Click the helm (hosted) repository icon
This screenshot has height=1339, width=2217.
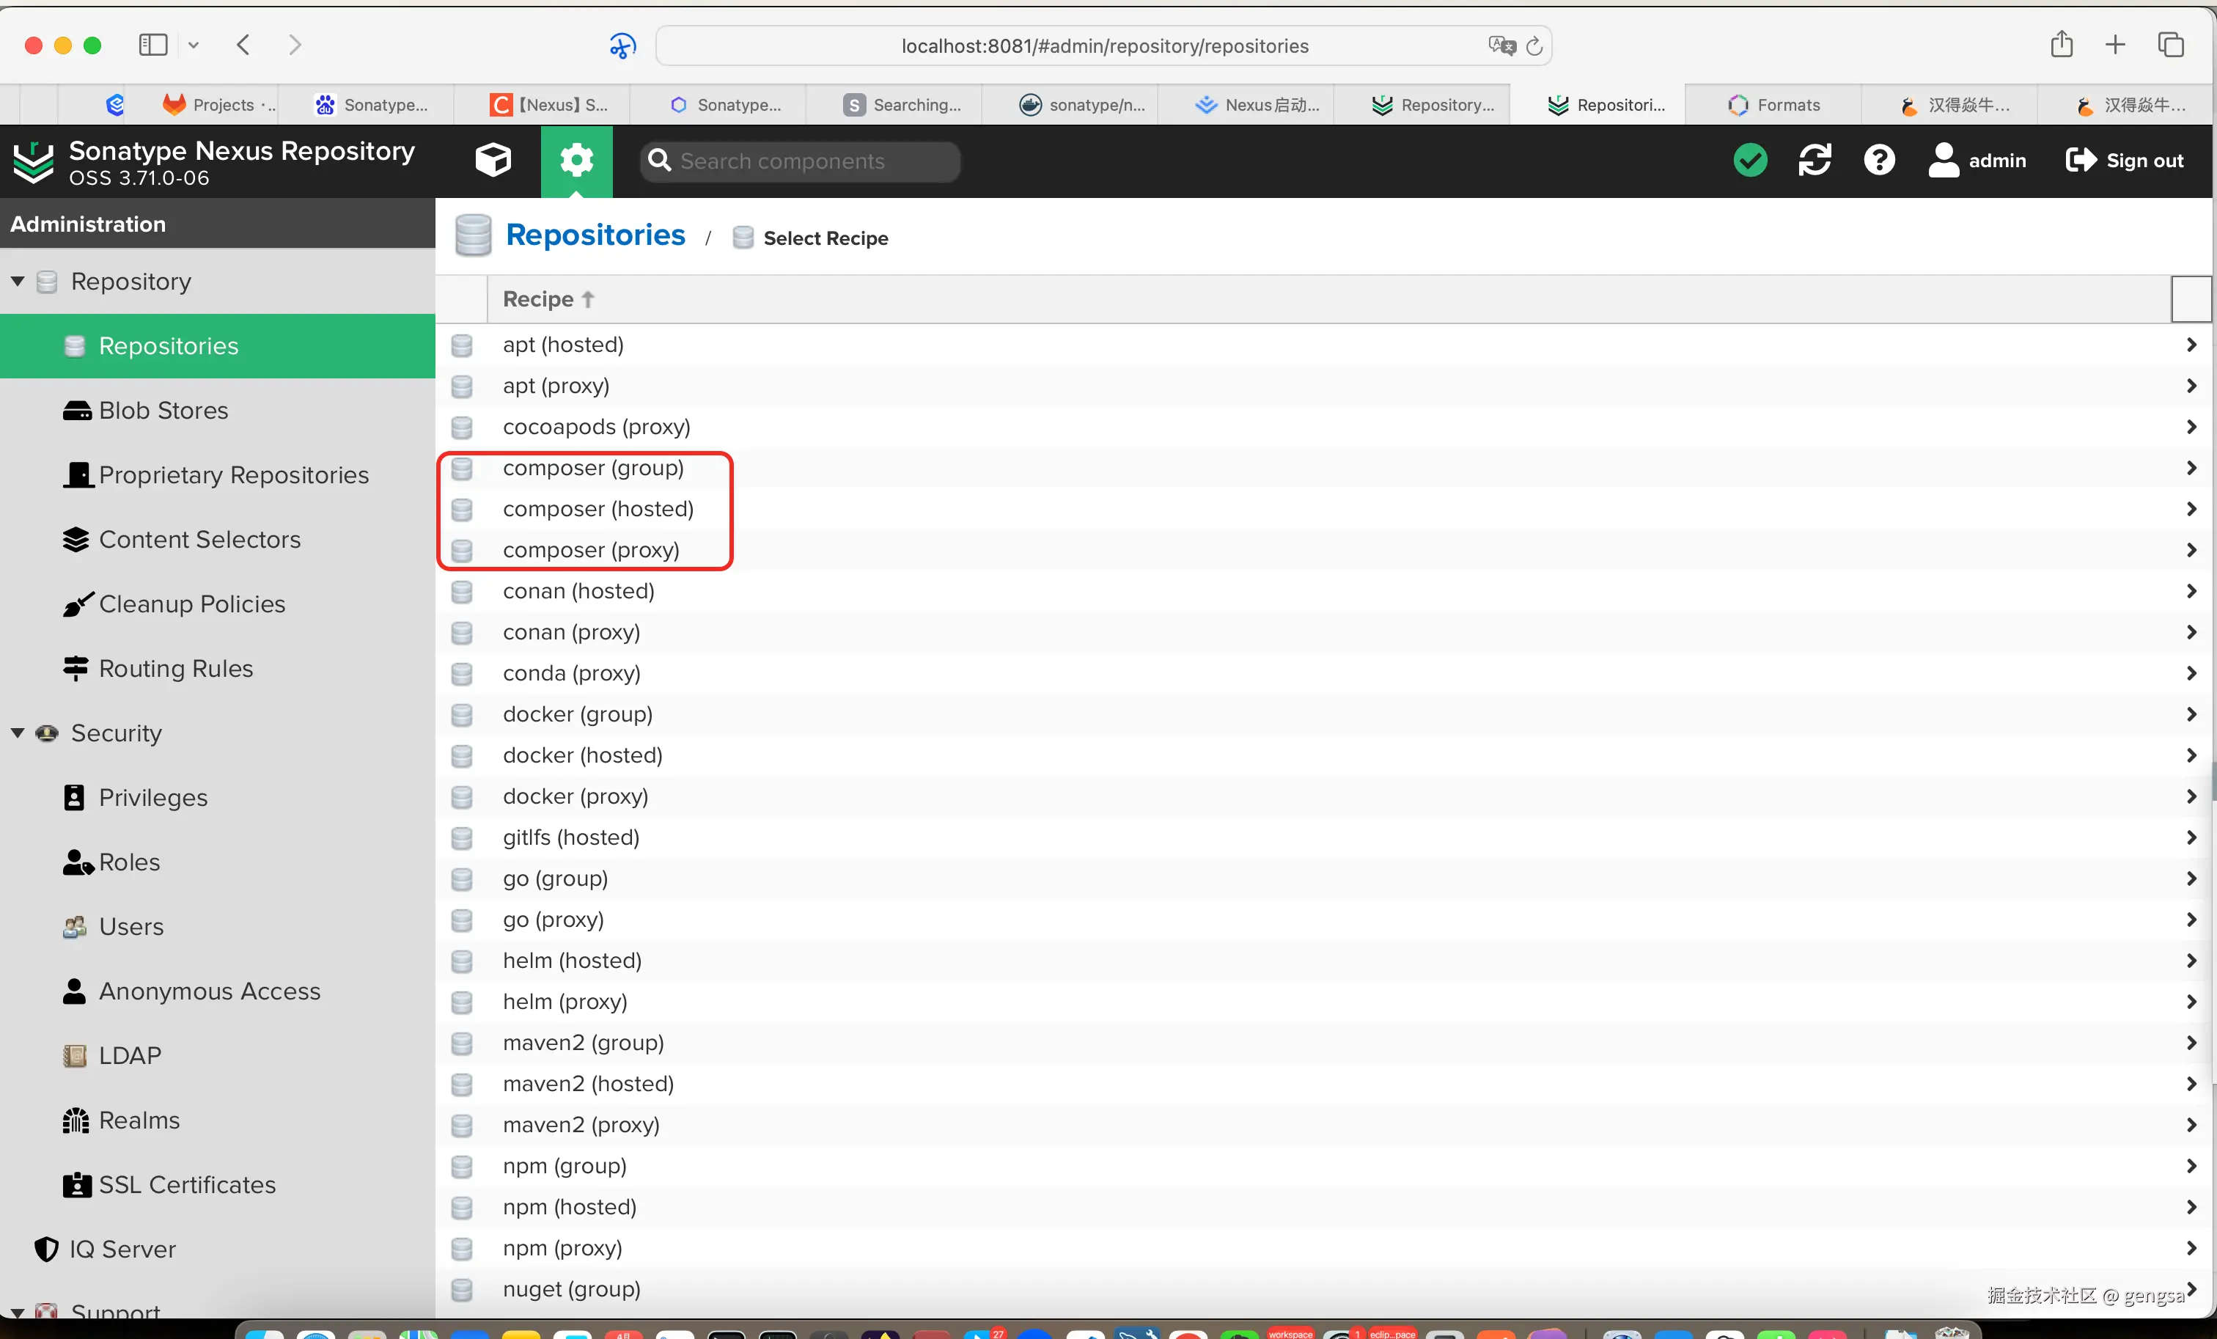point(462,962)
